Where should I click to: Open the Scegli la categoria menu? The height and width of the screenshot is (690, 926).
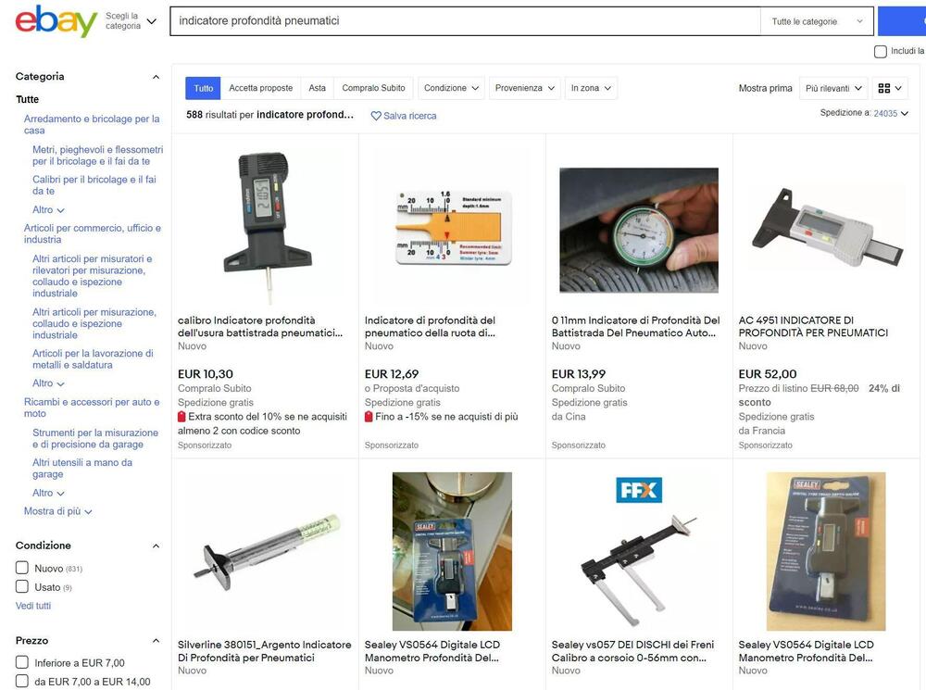[x=131, y=21]
